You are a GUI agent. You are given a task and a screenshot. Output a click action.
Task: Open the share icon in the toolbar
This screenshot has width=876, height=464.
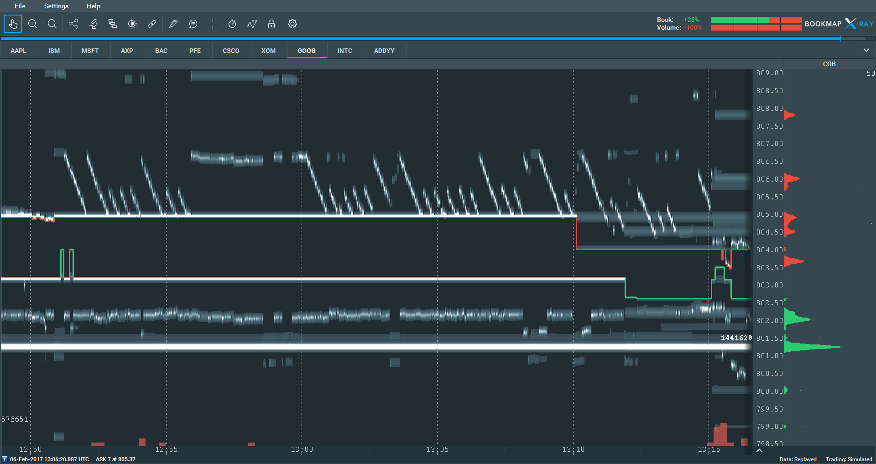point(73,24)
